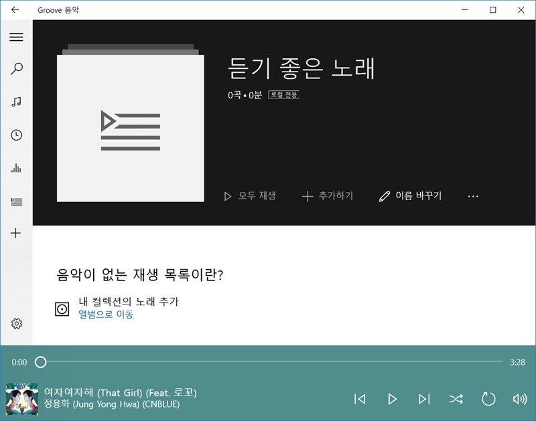Click total duration 3:28 label
The width and height of the screenshot is (536, 421).
(517, 362)
